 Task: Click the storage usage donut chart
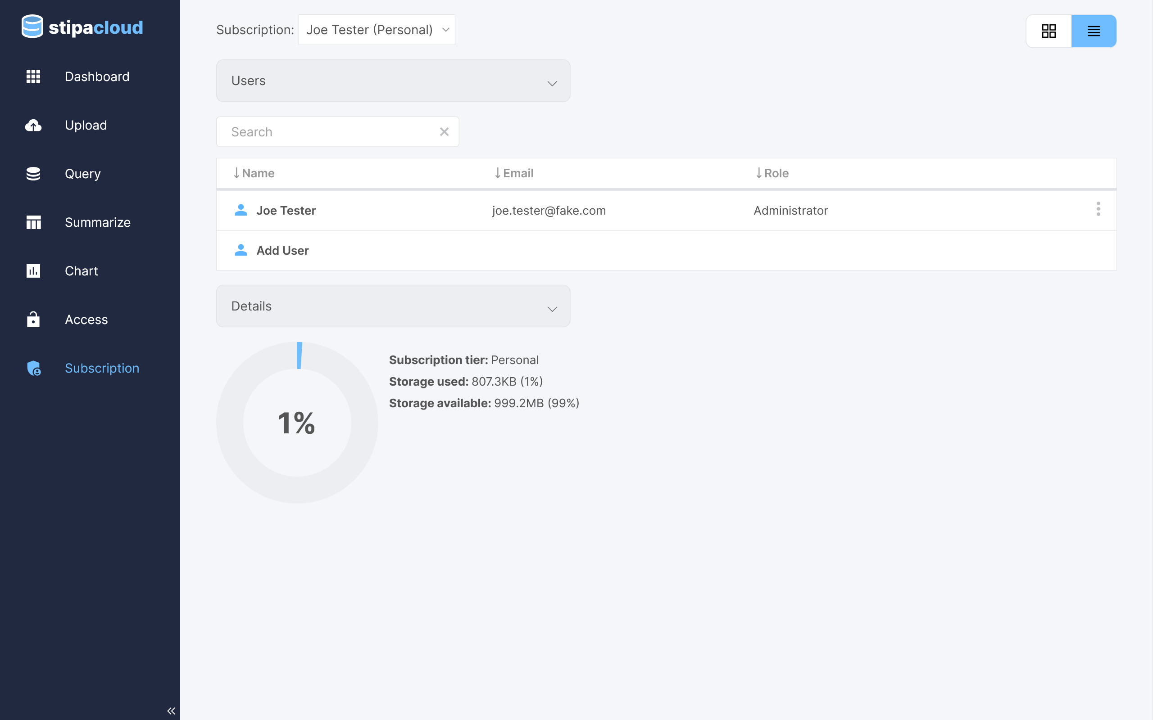point(297,423)
